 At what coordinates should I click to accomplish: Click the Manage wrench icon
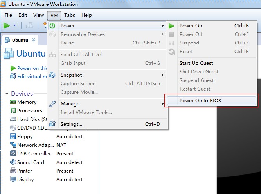(52, 104)
